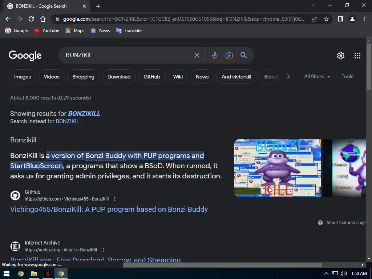Screen dimensions: 372x279
Task: Click the padlock site info icon
Action: 57,19
